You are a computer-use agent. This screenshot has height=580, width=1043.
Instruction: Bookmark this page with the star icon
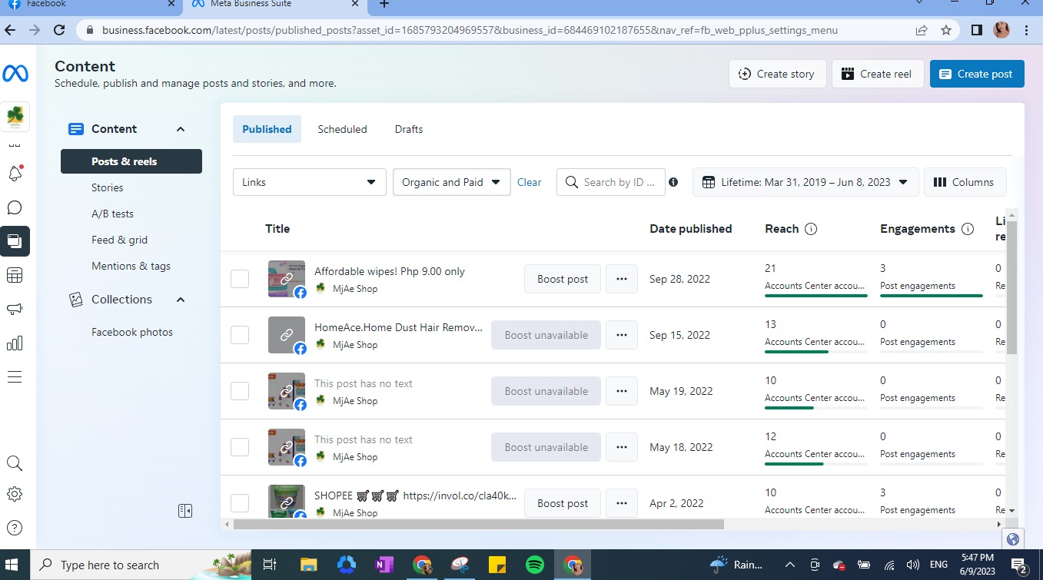(x=946, y=31)
